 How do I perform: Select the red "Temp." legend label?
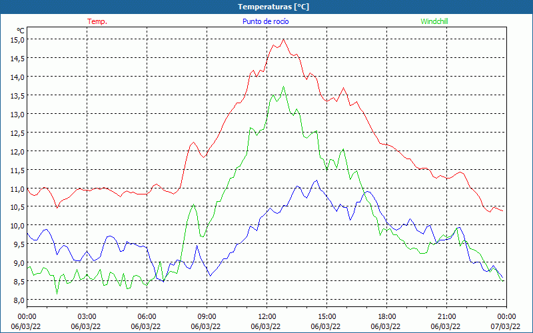click(97, 21)
